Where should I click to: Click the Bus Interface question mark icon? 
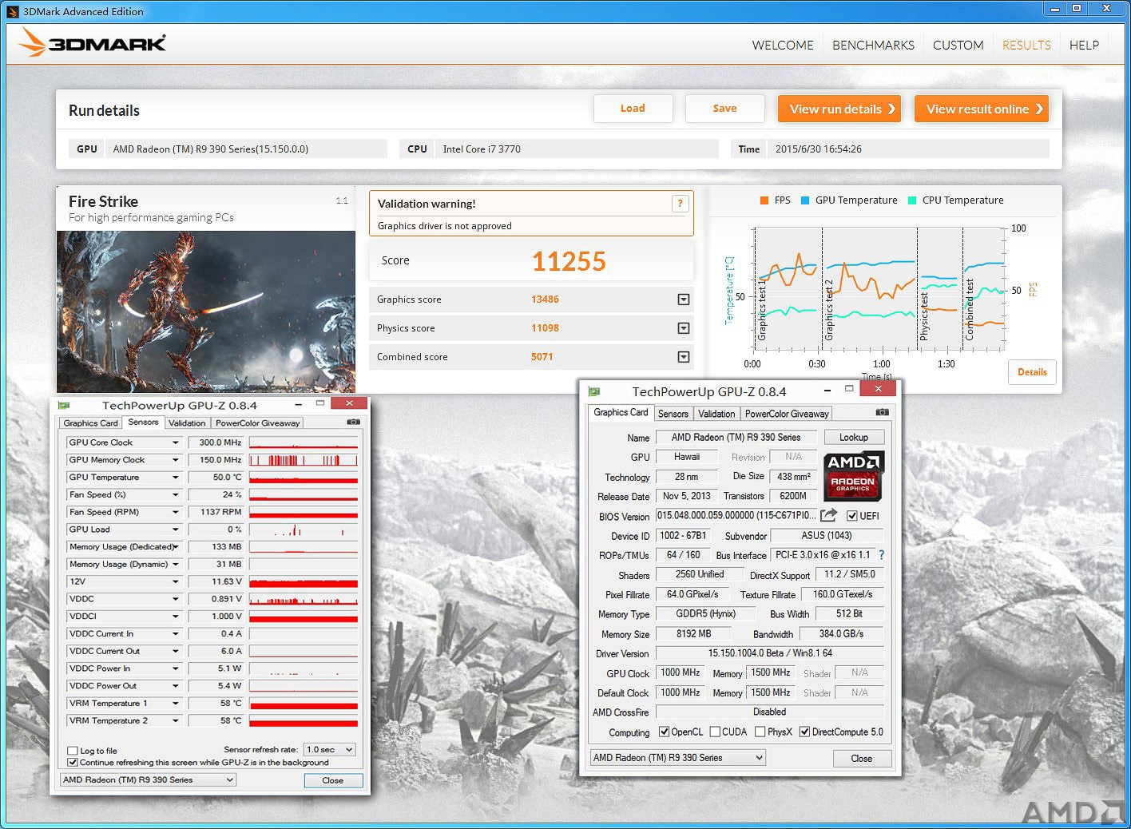click(x=882, y=554)
